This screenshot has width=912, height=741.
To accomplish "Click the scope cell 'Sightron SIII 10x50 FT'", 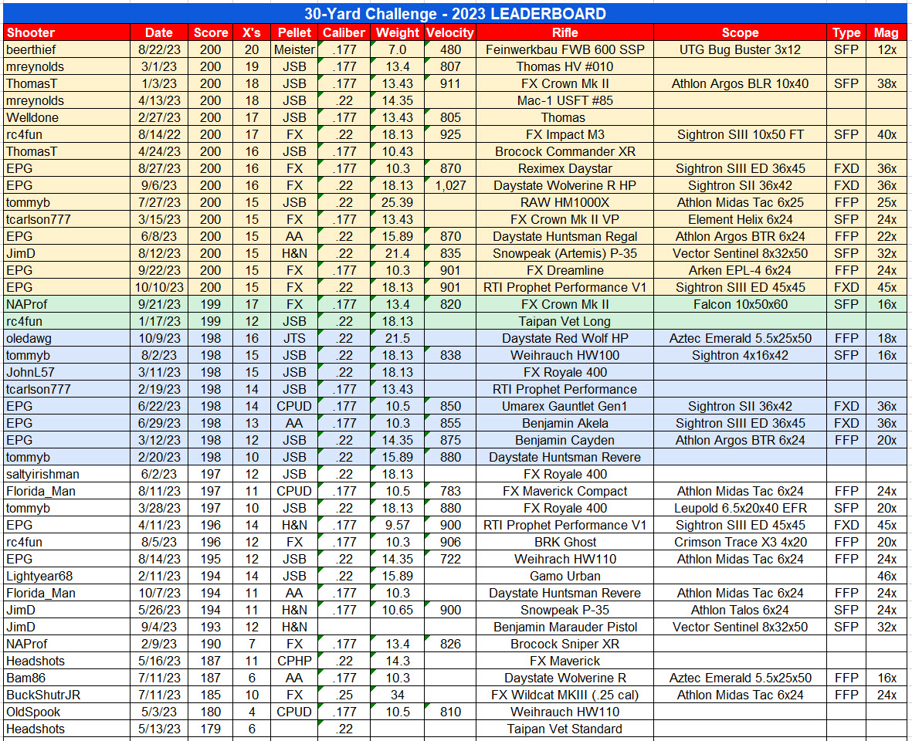I will [x=740, y=135].
